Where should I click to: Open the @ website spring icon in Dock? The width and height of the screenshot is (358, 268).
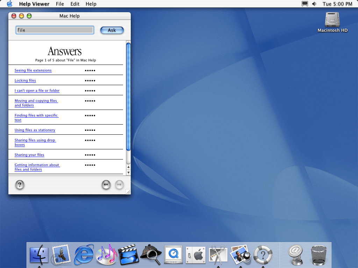pos(295,255)
